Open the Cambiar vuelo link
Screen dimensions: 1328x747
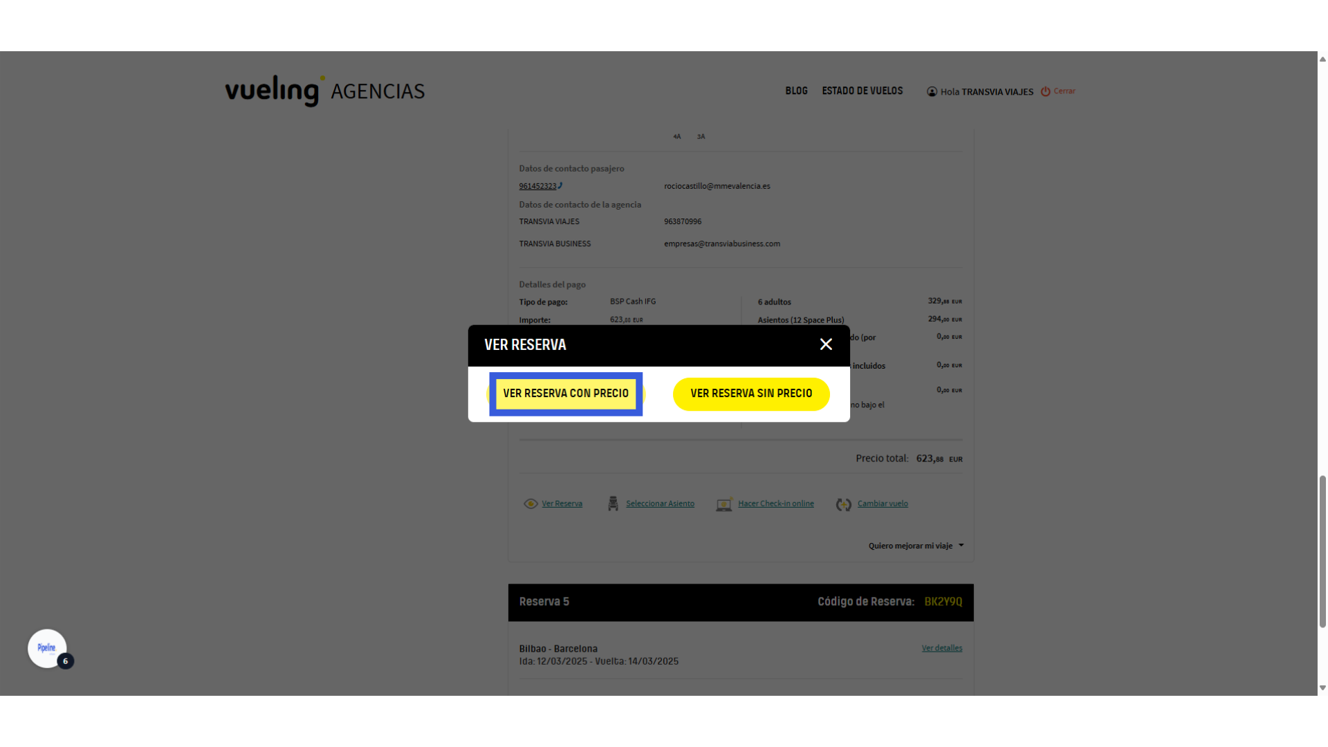883,504
